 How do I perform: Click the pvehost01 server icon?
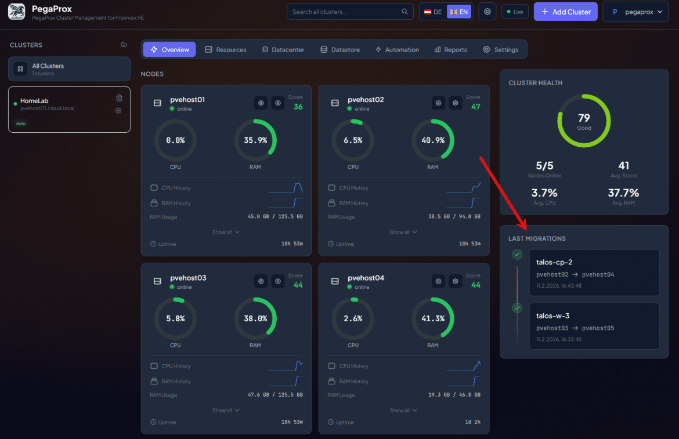click(158, 103)
